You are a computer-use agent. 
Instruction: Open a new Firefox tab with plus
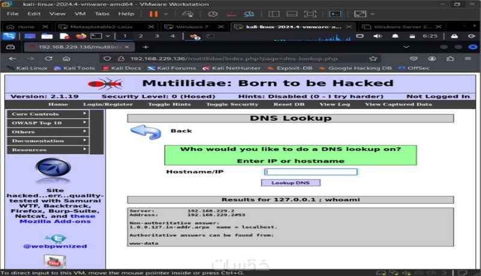146,47
